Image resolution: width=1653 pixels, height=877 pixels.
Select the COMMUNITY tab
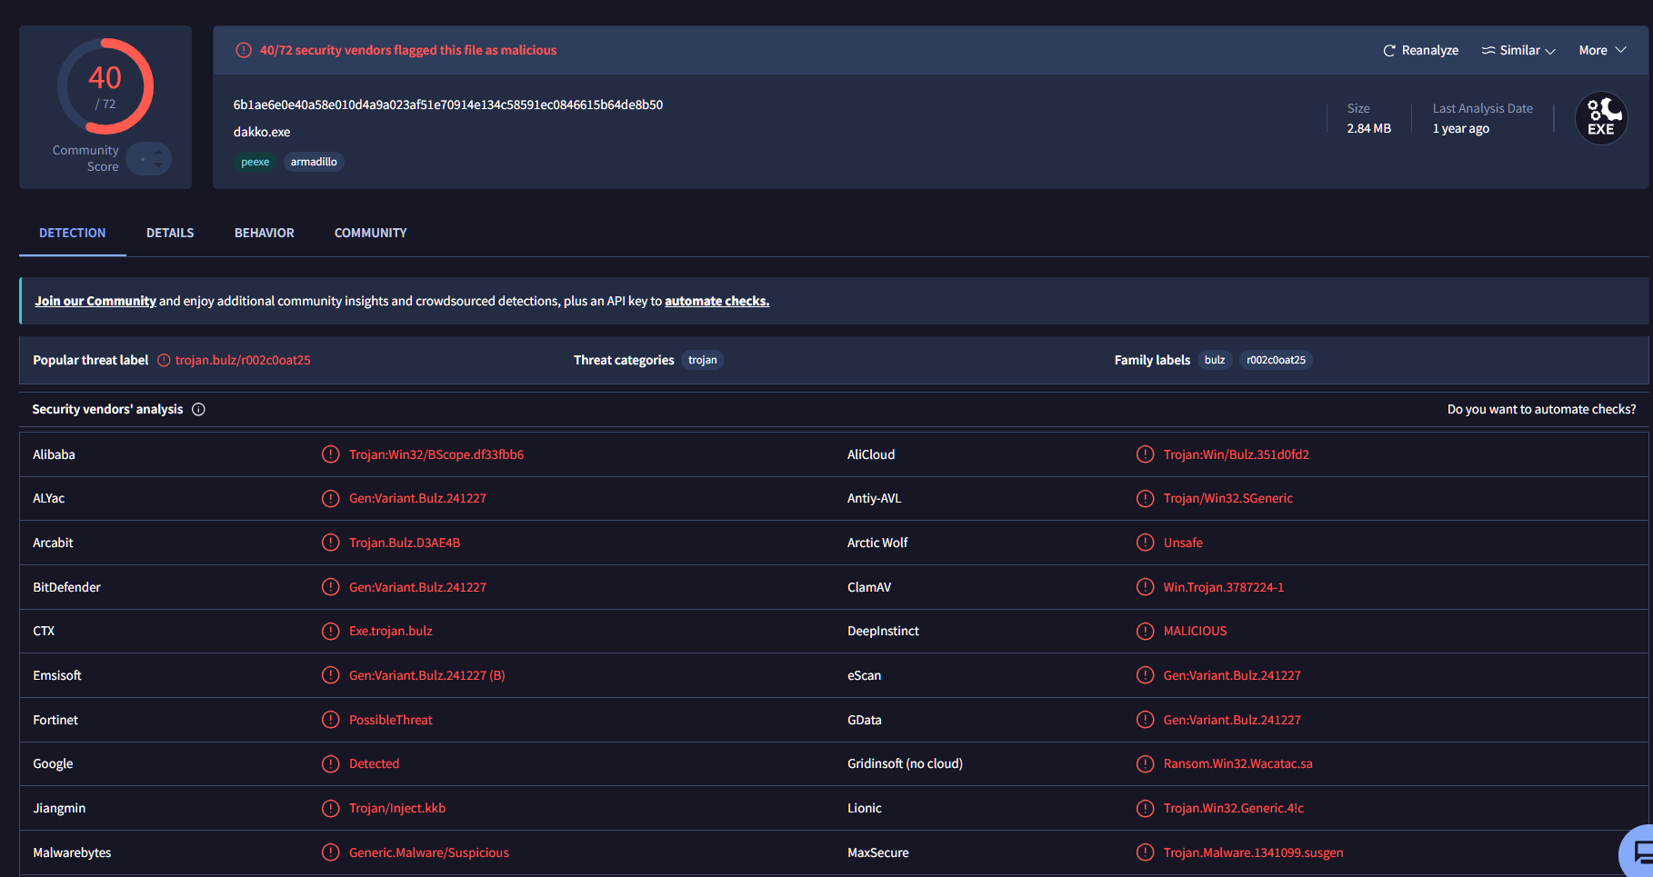(371, 234)
